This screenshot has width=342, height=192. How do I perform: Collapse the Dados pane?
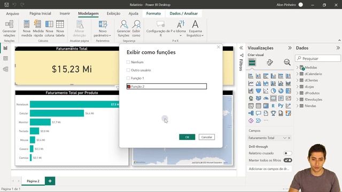coord(338,48)
